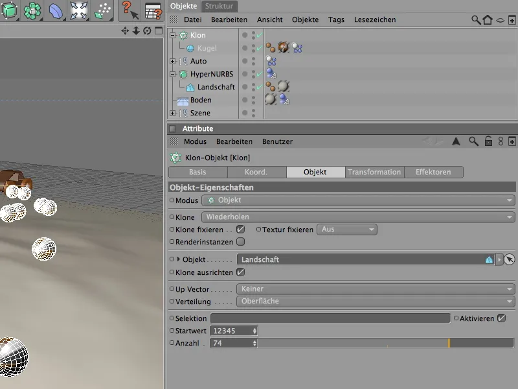
Task: Switch to the Struktur tab
Action: pos(220,6)
